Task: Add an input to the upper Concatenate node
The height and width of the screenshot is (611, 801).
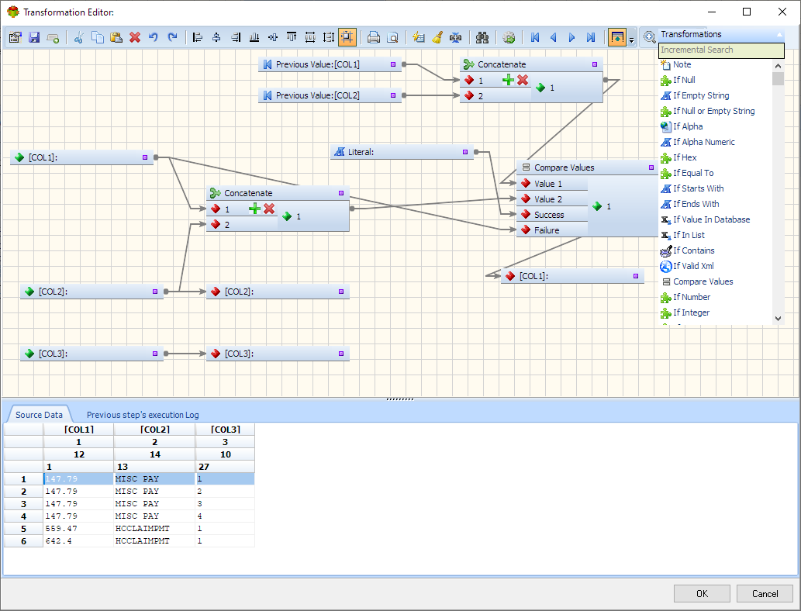Action: [x=508, y=80]
